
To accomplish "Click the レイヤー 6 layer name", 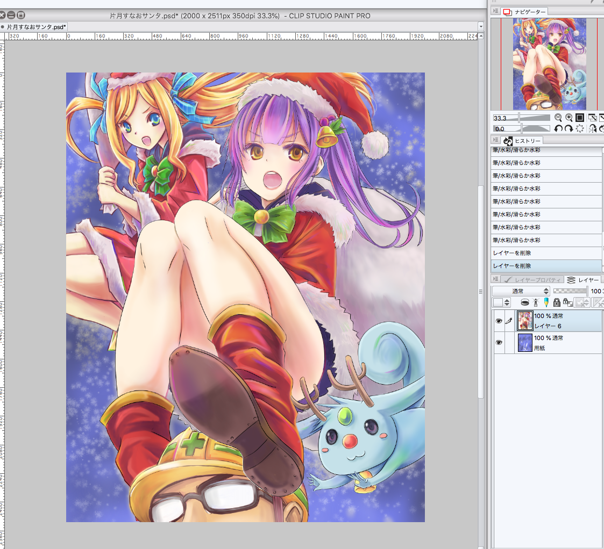I will tap(548, 326).
